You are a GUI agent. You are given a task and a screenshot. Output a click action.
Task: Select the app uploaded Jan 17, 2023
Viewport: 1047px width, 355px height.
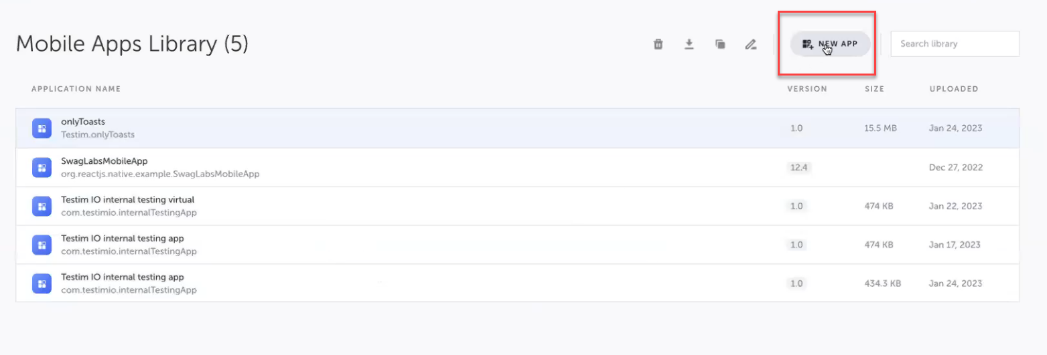coord(955,245)
